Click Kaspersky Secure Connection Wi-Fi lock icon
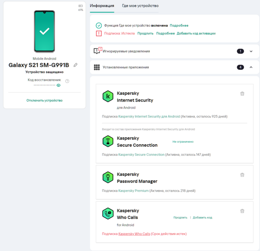This screenshot has width=260, height=251. pyautogui.click(x=108, y=141)
